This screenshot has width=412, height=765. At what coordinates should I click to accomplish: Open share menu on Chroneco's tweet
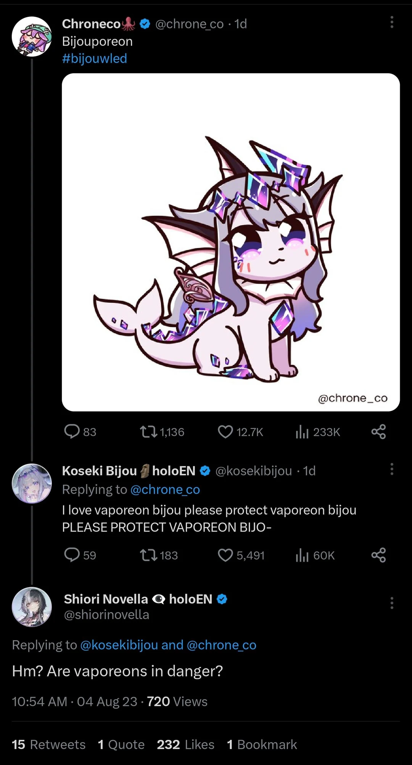point(378,432)
